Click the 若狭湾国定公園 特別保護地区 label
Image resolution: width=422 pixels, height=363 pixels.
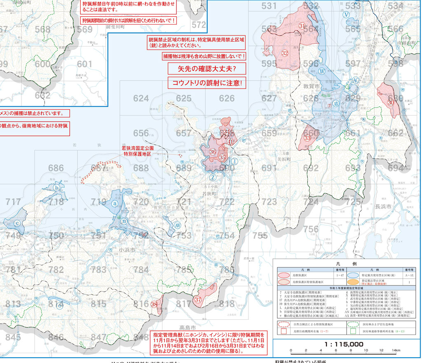click(x=137, y=150)
